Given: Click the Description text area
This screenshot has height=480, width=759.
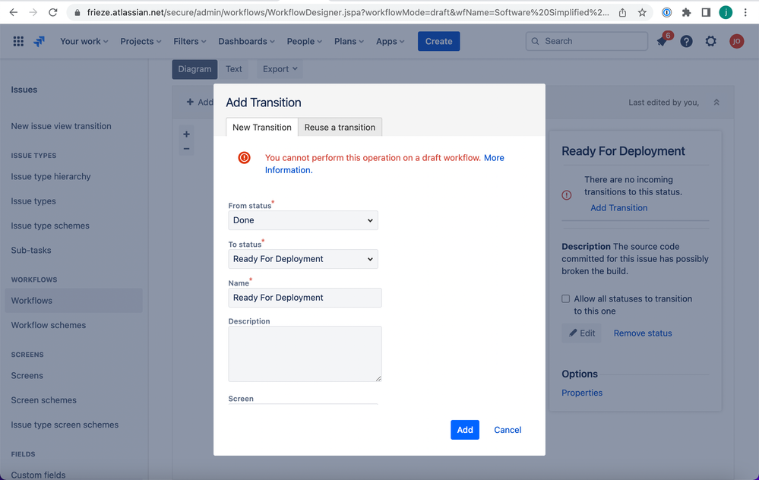Looking at the screenshot, I should [305, 354].
